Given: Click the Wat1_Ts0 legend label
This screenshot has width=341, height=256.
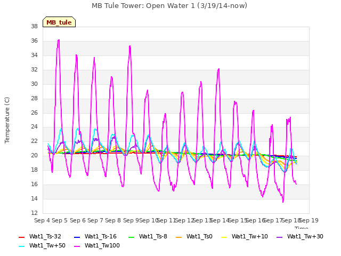Looking at the screenshot, I should (x=199, y=236).
